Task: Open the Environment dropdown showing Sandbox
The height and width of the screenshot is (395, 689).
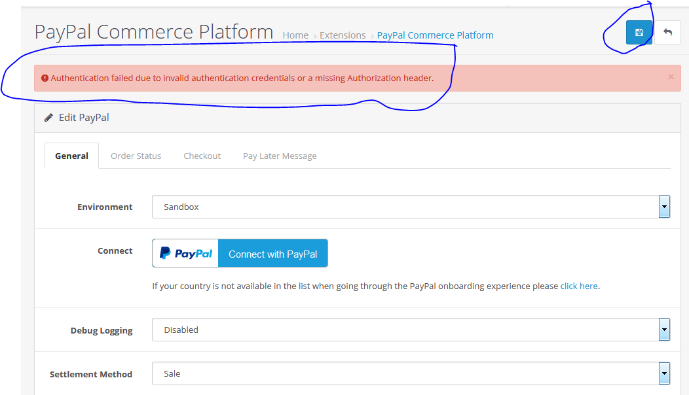Action: coord(411,207)
